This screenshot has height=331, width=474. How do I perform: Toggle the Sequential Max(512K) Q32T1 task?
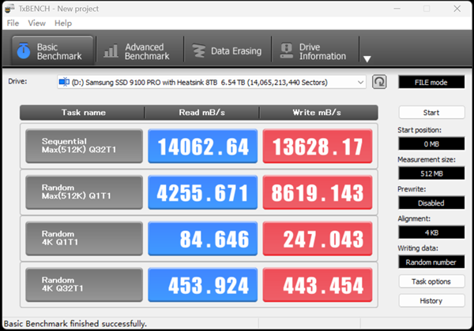point(85,147)
